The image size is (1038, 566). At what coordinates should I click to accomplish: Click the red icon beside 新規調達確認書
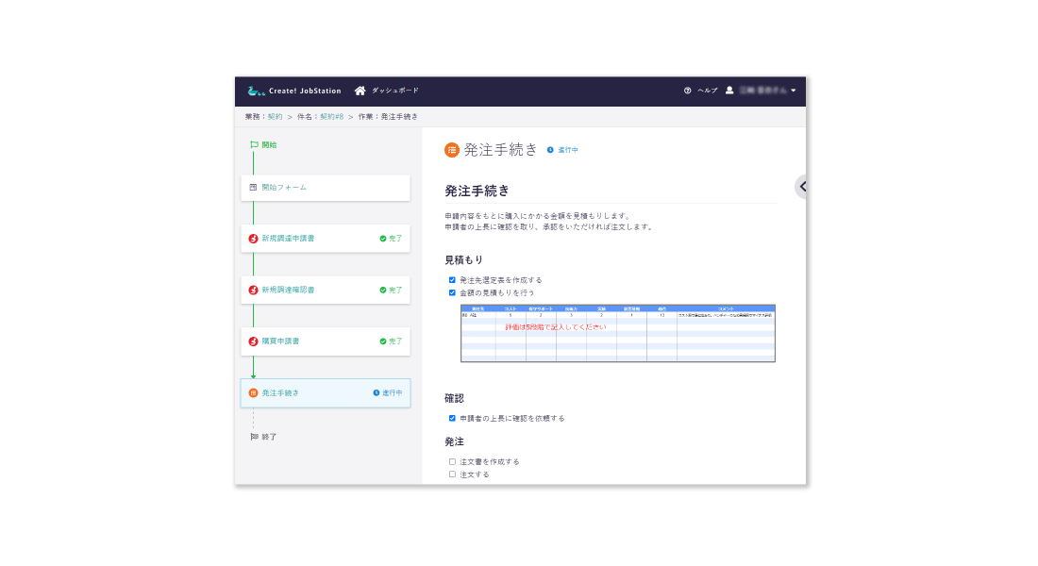click(253, 290)
